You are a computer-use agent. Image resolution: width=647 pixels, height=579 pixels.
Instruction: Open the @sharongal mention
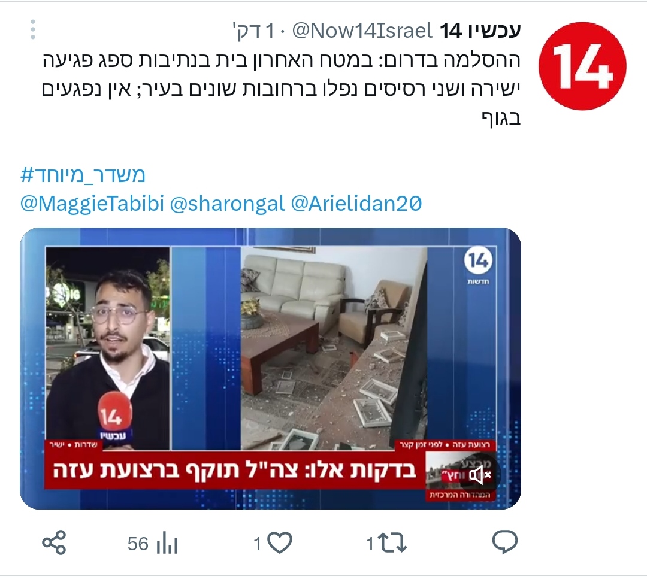[228, 204]
